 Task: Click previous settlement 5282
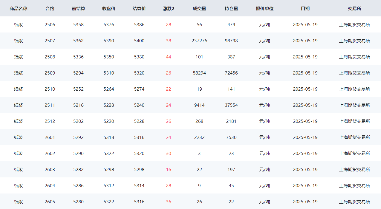78,170
